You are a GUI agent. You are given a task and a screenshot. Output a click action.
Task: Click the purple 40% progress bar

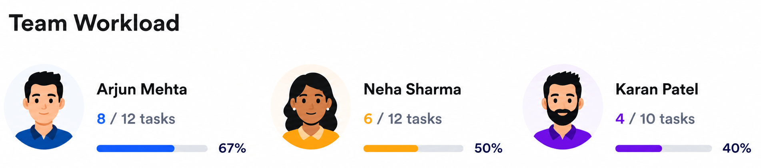[x=663, y=148]
